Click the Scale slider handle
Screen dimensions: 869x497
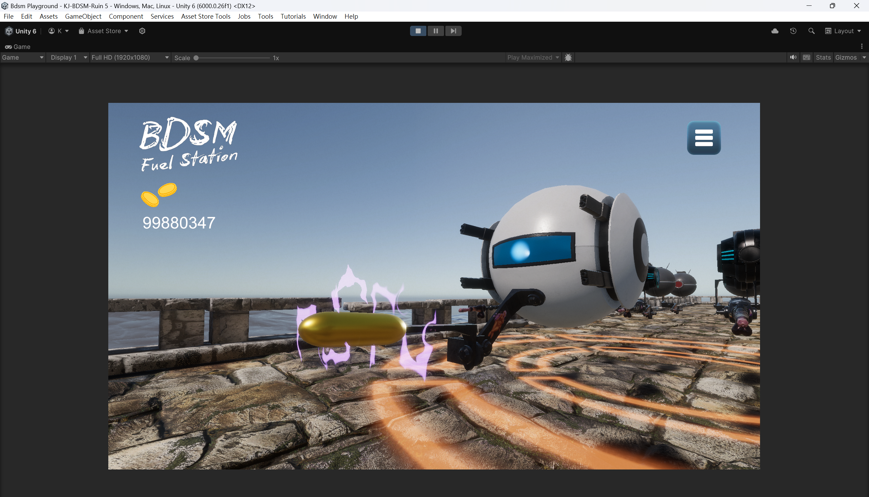(x=196, y=58)
